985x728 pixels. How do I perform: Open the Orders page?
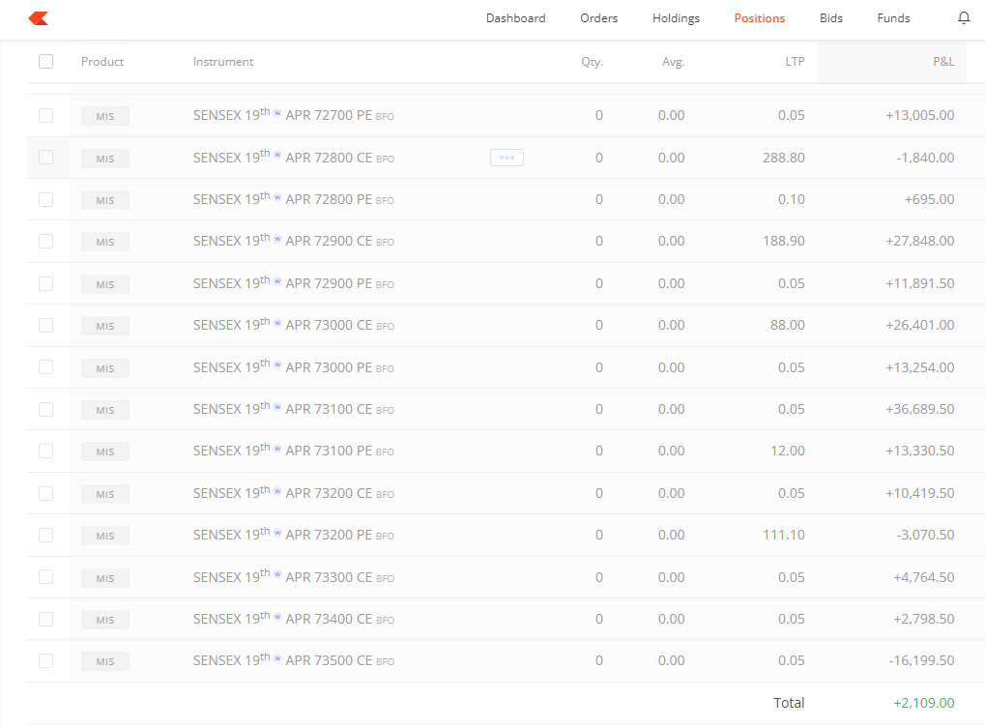[x=598, y=17]
